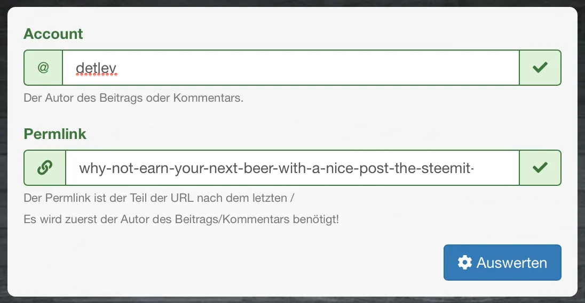Click the Permlink heading label
This screenshot has height=303, width=585.
55,134
